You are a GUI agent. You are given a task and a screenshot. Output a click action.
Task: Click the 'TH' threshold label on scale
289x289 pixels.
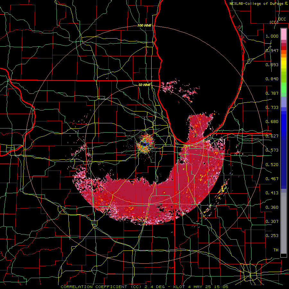point(276,250)
